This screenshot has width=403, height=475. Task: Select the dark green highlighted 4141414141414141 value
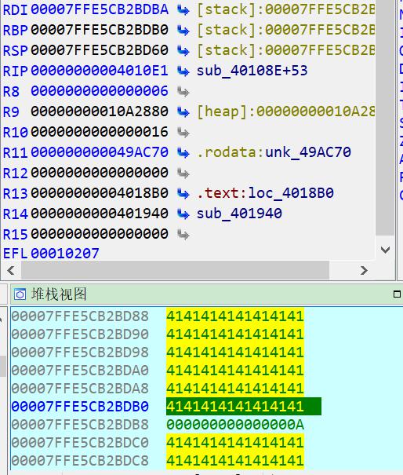point(244,406)
